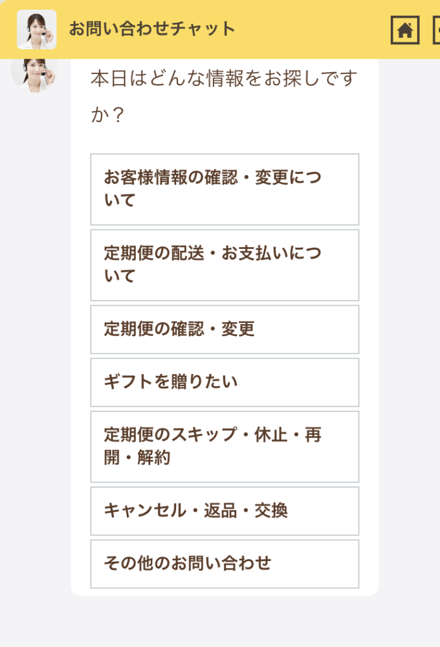Click the home icon in the header
The height and width of the screenshot is (647, 440).
point(405,30)
